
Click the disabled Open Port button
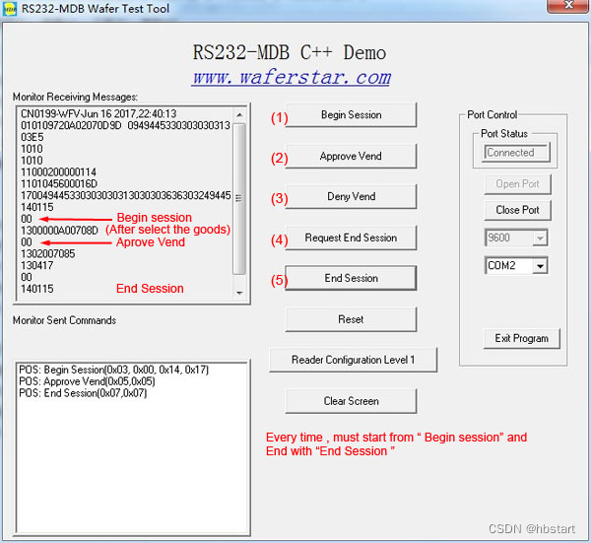pos(517,184)
